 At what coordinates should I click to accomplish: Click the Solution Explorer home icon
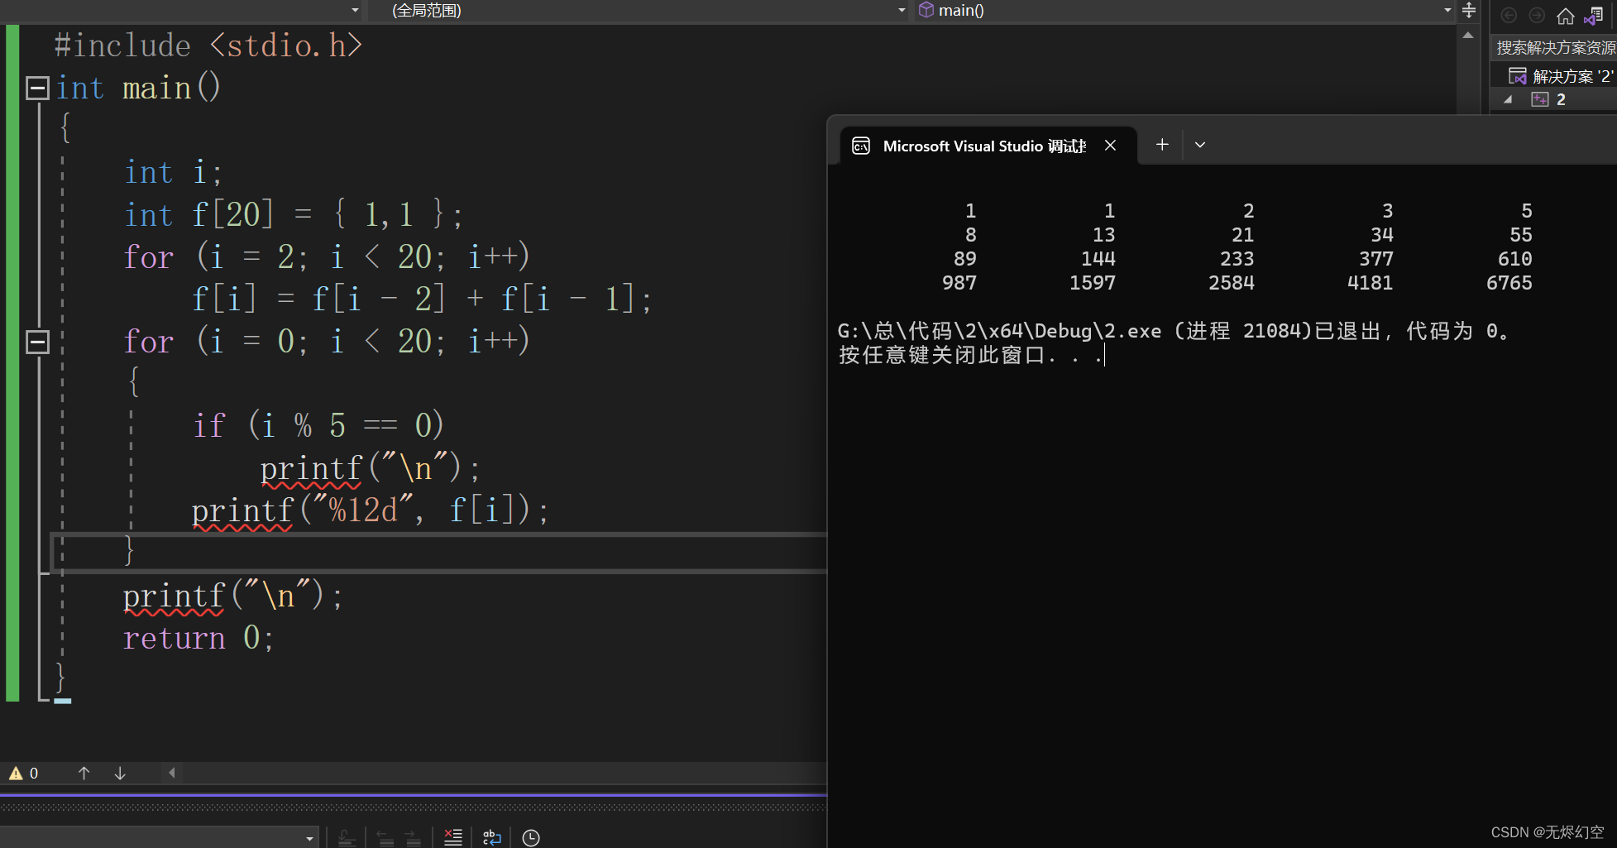(1565, 16)
